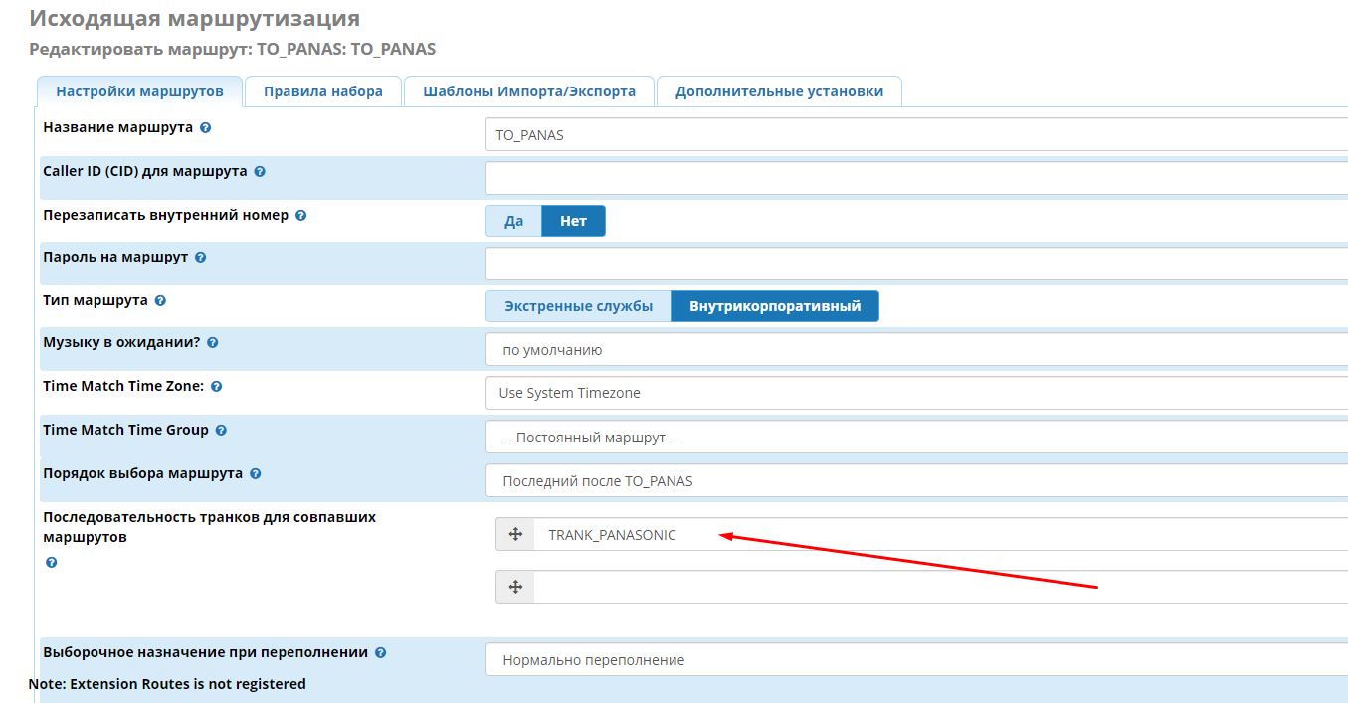The image size is (1348, 703).
Task: Click the Название маршрута input field
Action: 915,135
